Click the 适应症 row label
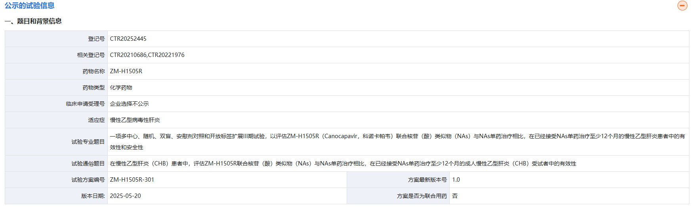This screenshot has height=207, width=693. coord(96,120)
